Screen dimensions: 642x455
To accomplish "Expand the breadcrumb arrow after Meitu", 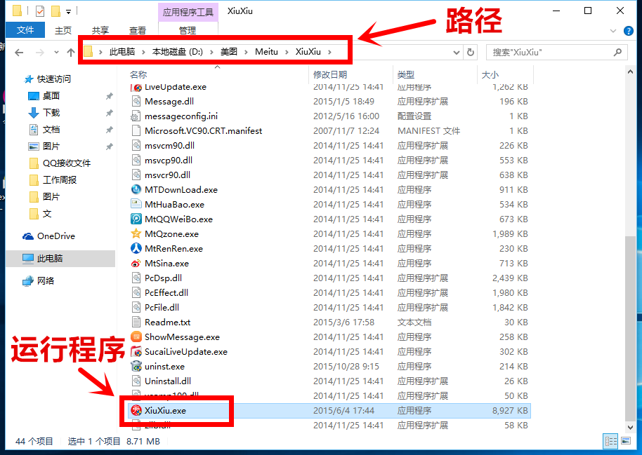I will click(x=287, y=52).
